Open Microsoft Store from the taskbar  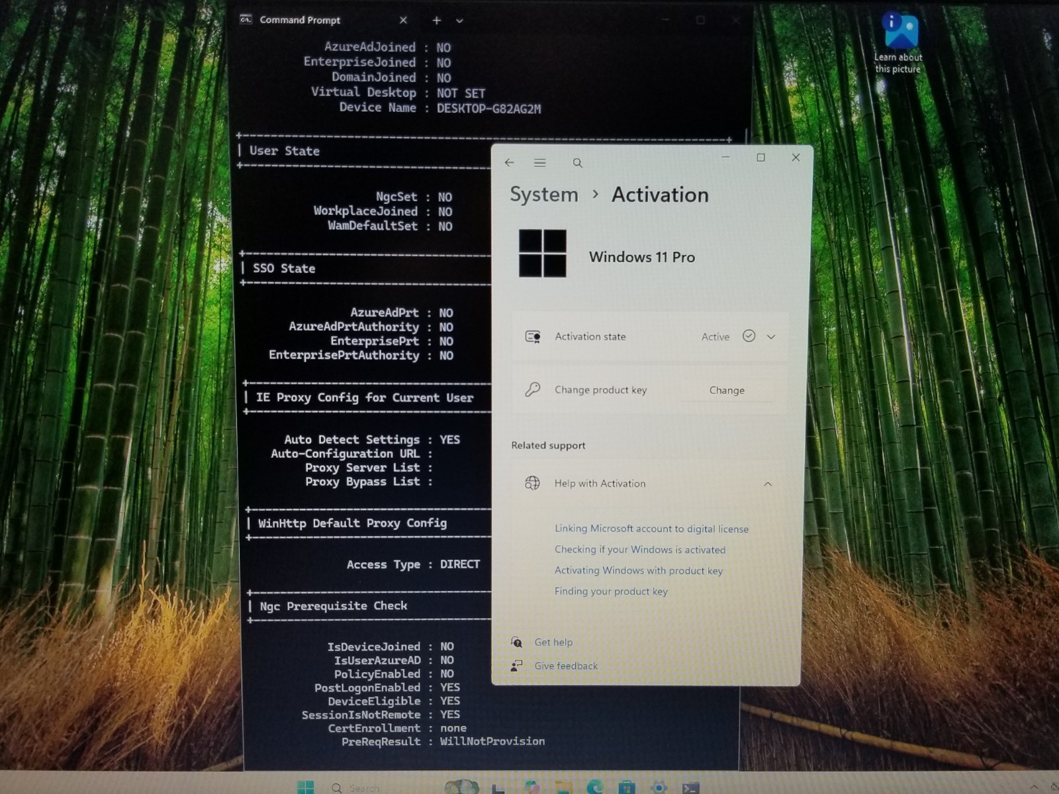coord(627,787)
